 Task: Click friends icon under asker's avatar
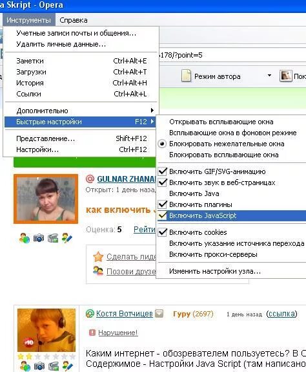point(25,238)
